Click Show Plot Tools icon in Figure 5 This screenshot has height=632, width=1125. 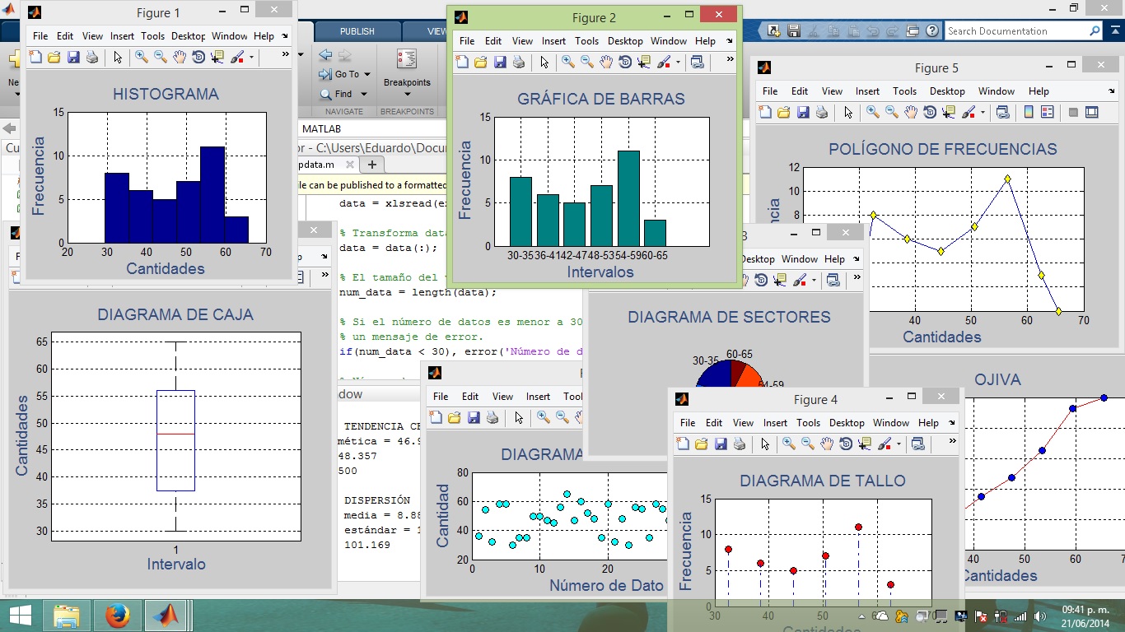pos(1092,113)
